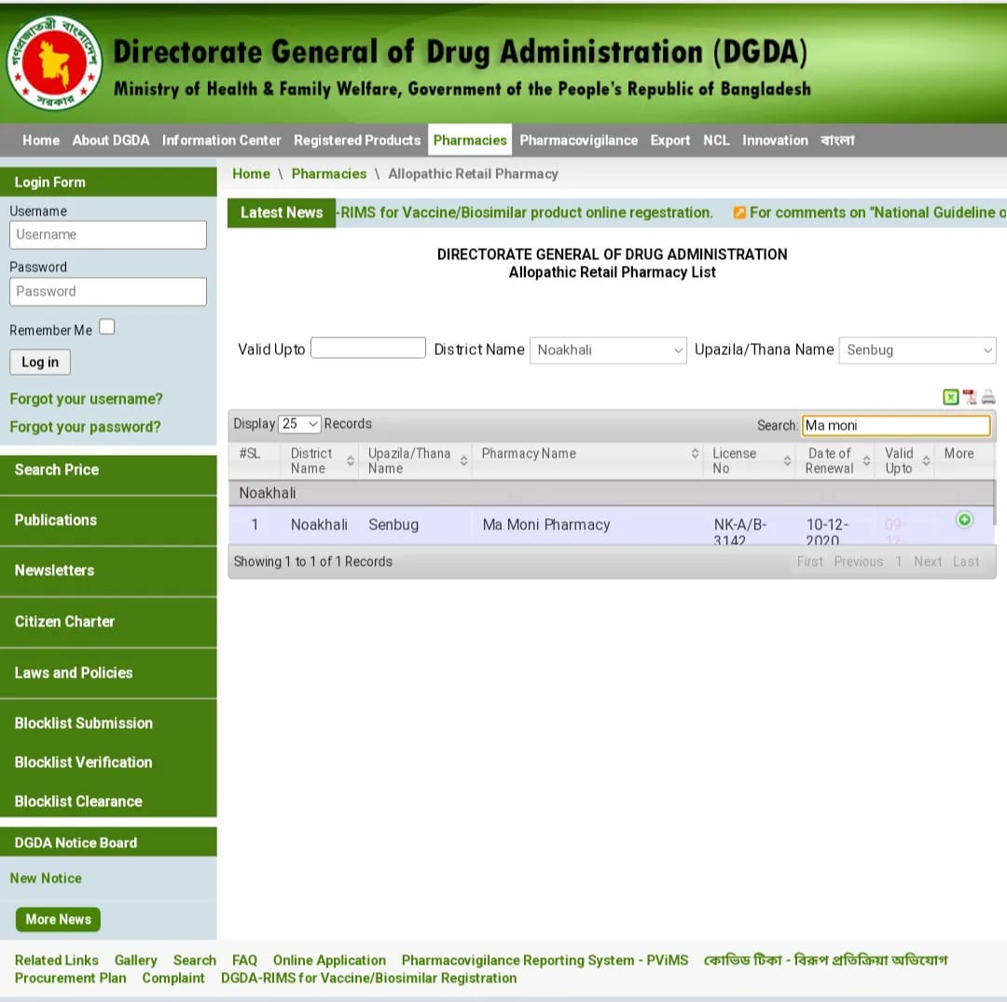Image resolution: width=1007 pixels, height=1002 pixels.
Task: Go to the Previous page of results
Action: (859, 562)
